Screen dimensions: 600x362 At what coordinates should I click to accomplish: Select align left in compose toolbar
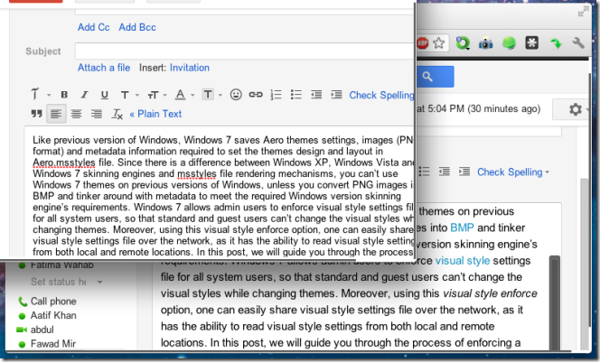56,114
